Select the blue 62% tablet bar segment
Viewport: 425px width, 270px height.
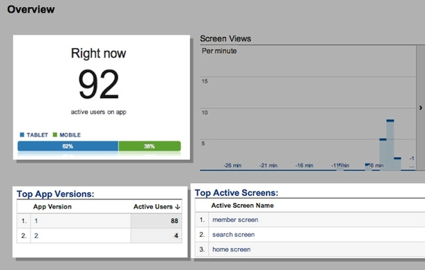tap(68, 146)
